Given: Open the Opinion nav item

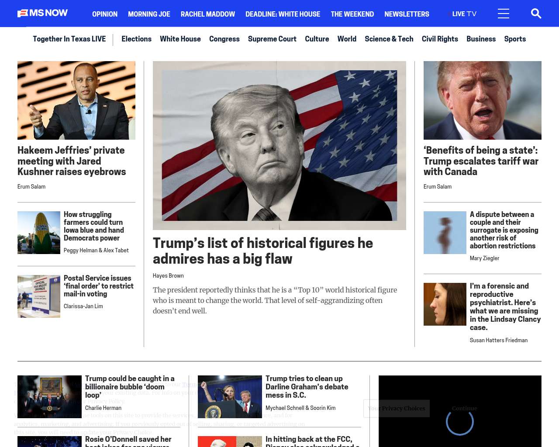Looking at the screenshot, I should point(105,14).
